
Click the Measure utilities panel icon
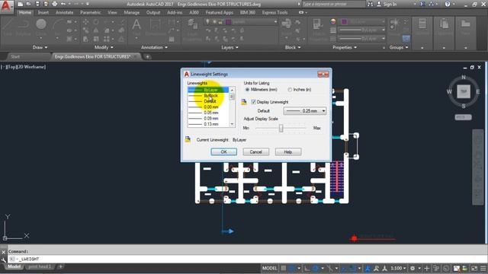422,24
